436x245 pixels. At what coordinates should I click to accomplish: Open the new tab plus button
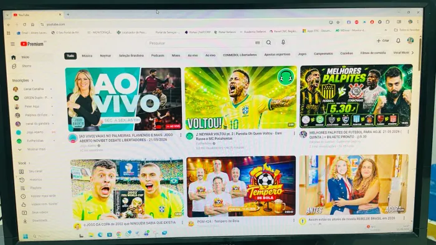pyautogui.click(x=68, y=14)
